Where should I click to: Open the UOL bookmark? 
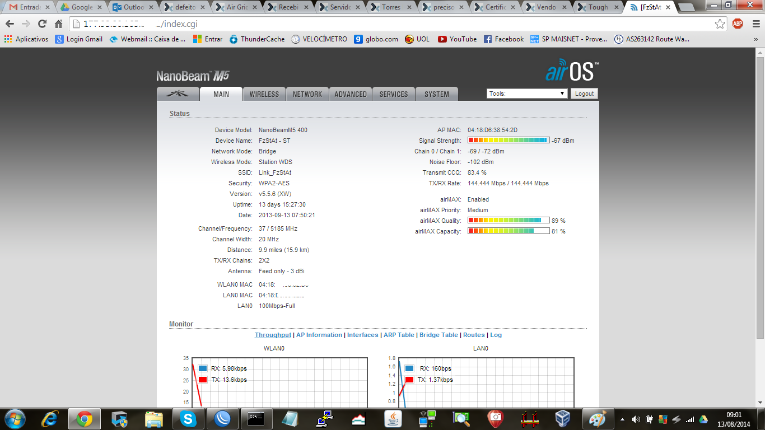(x=417, y=39)
